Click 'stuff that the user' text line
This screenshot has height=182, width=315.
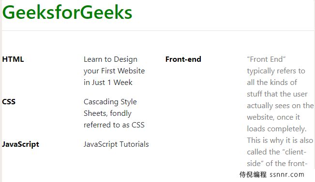point(277,94)
